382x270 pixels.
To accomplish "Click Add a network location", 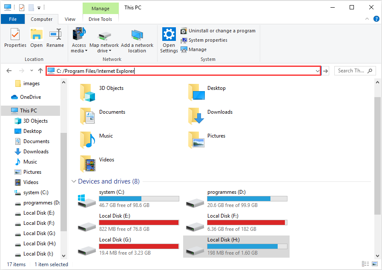I will pos(137,40).
